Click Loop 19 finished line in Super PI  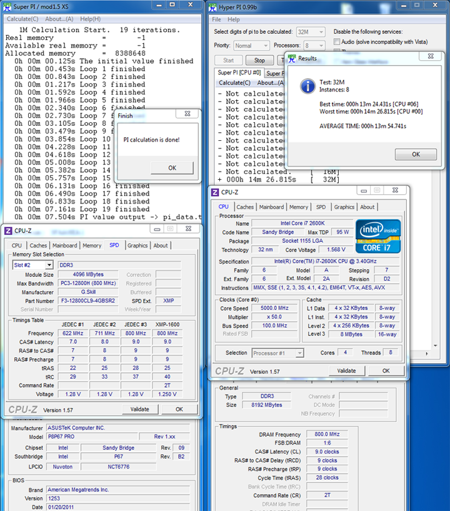(x=82, y=209)
